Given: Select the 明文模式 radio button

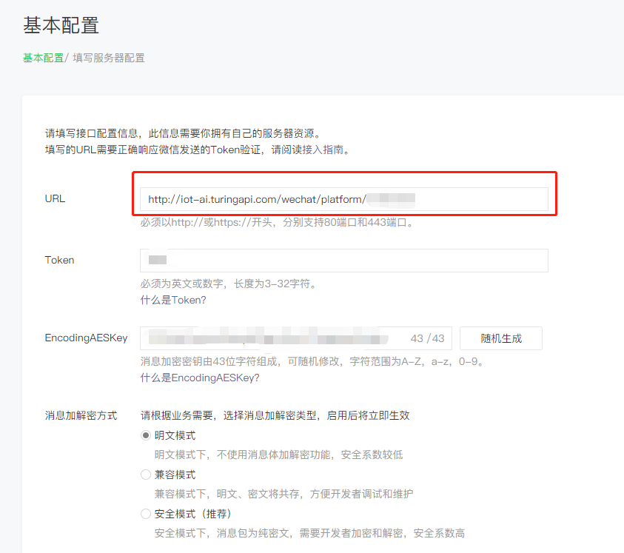Looking at the screenshot, I should pyautogui.click(x=145, y=435).
